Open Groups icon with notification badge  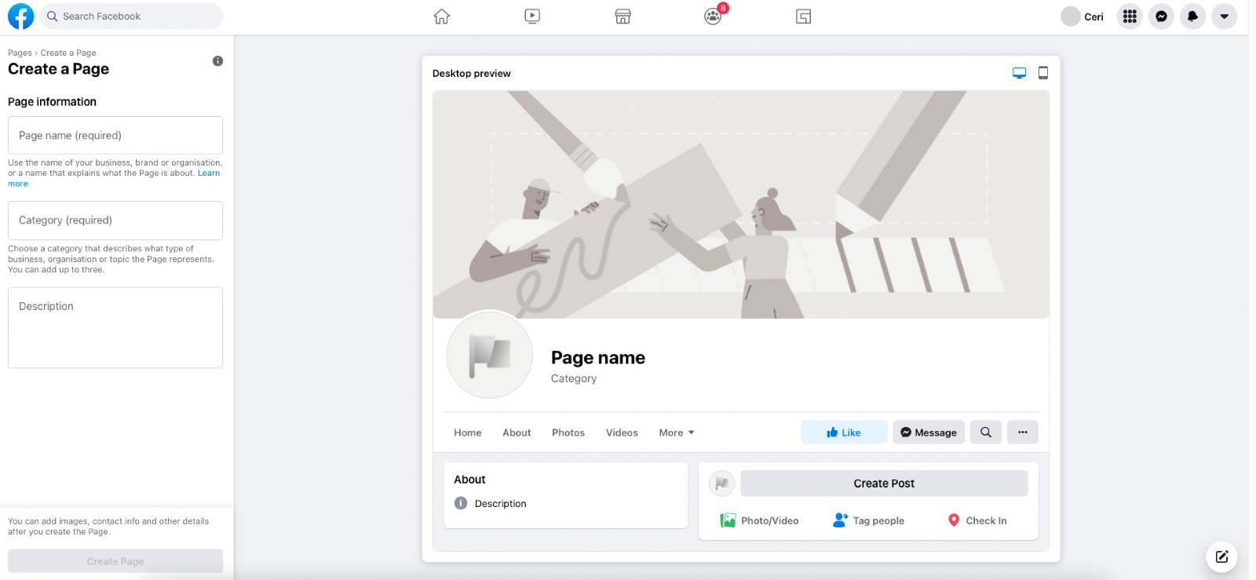coord(713,16)
